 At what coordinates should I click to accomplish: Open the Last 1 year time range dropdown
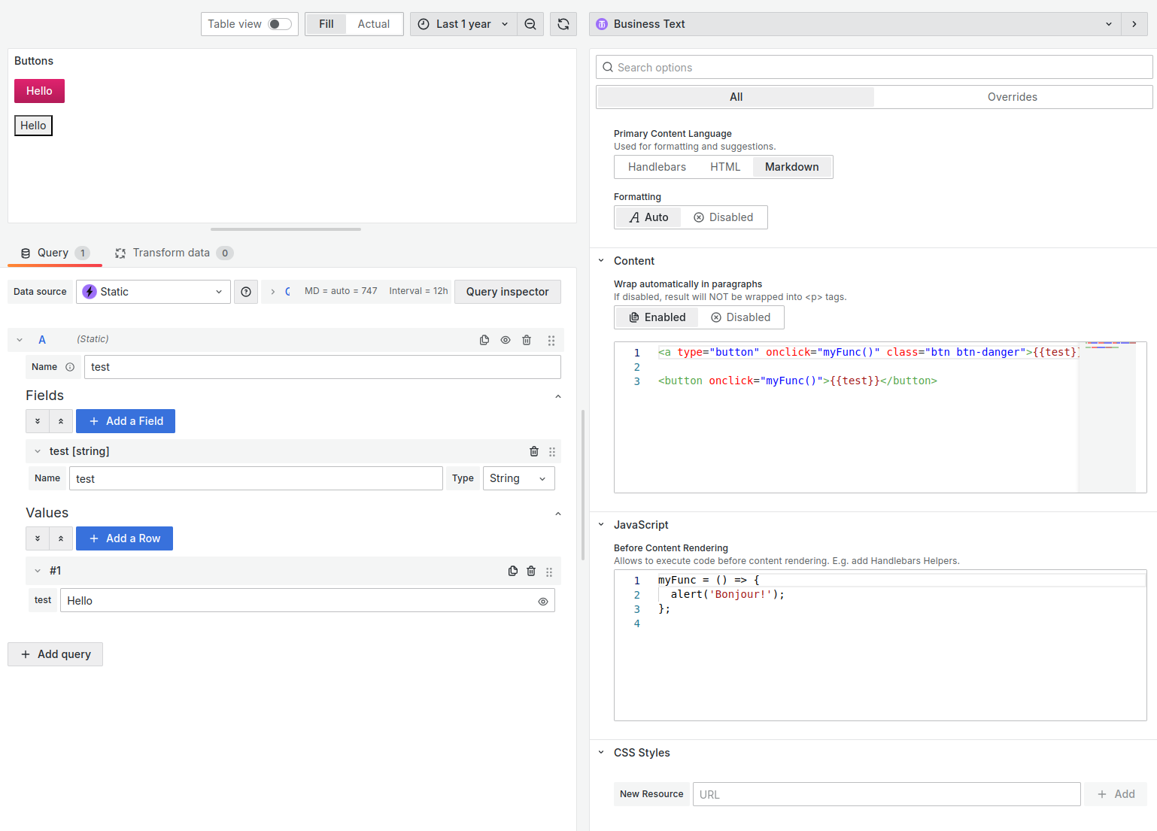coord(463,23)
